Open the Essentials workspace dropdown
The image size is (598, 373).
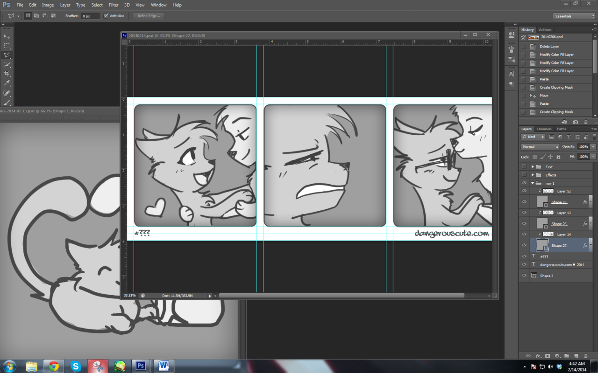click(574, 16)
